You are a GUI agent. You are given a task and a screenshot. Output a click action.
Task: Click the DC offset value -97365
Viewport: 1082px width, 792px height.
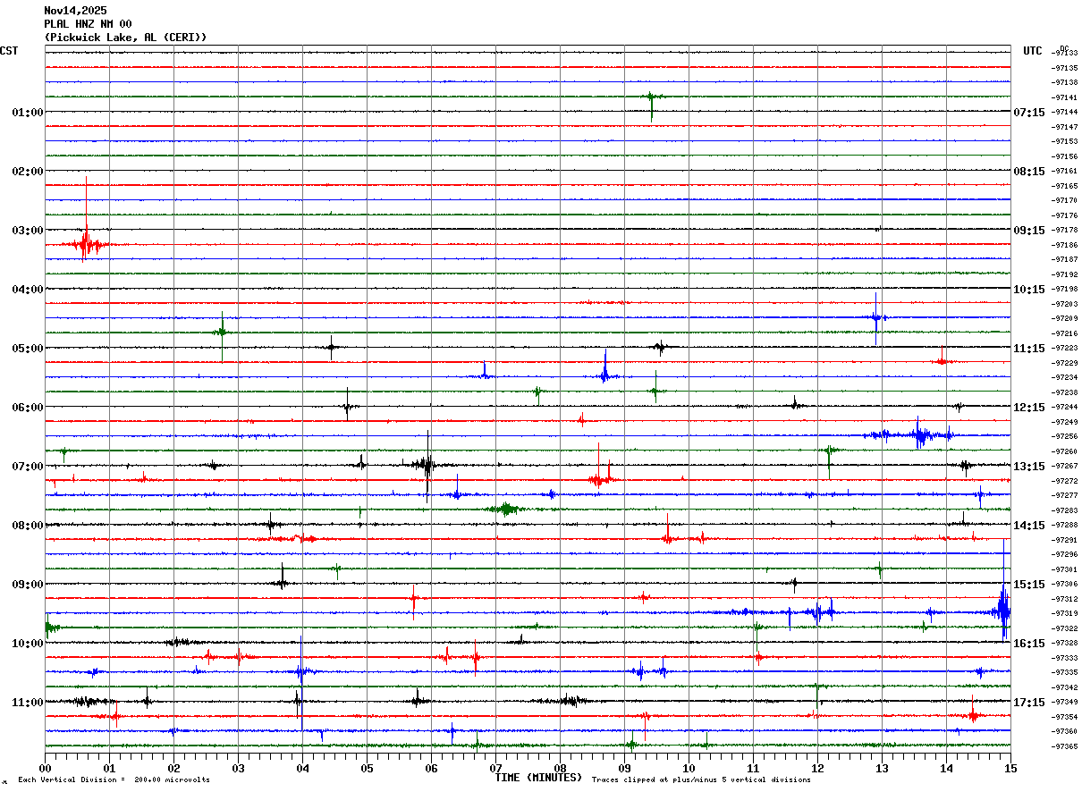click(x=1065, y=746)
